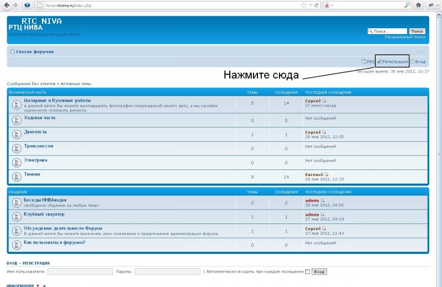The width and height of the screenshot is (442, 287).
Task: Open the РЕГИСТРАЦИЯ link above the login form
Action: (x=36, y=263)
